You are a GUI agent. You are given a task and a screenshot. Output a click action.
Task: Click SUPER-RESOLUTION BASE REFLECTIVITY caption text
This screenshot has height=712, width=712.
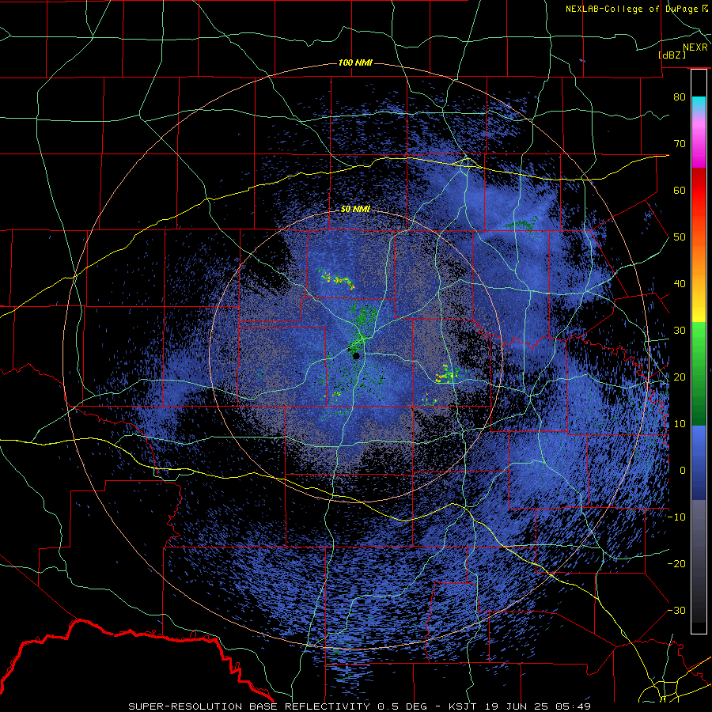tap(249, 706)
